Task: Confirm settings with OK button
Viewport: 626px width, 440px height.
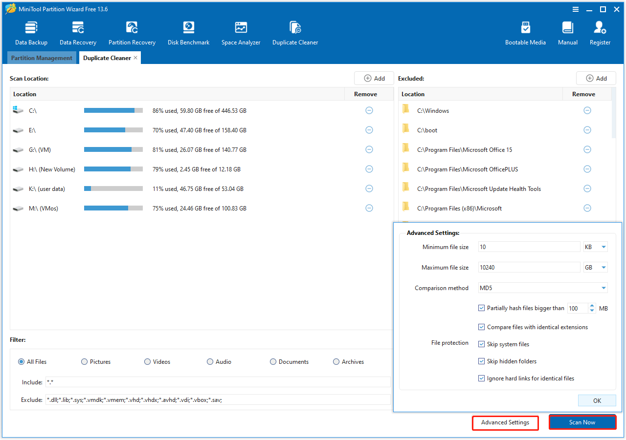Action: 597,400
